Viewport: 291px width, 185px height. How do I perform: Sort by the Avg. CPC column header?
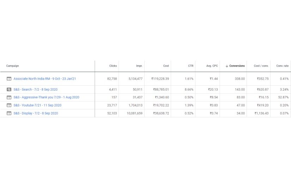pos(212,66)
